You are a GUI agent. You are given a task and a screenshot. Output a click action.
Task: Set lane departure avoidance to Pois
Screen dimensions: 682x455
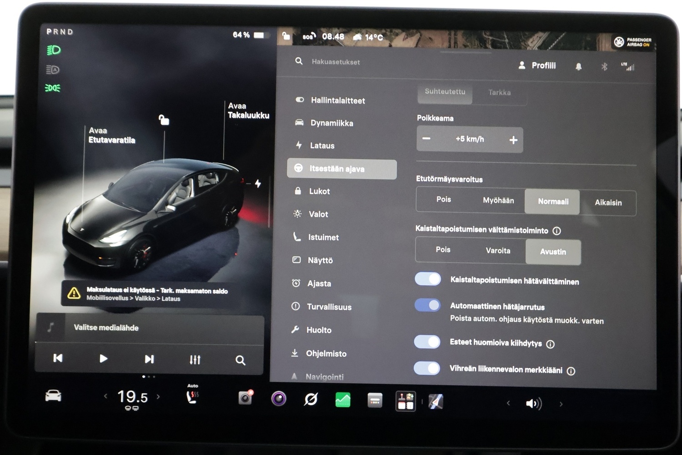click(x=443, y=249)
